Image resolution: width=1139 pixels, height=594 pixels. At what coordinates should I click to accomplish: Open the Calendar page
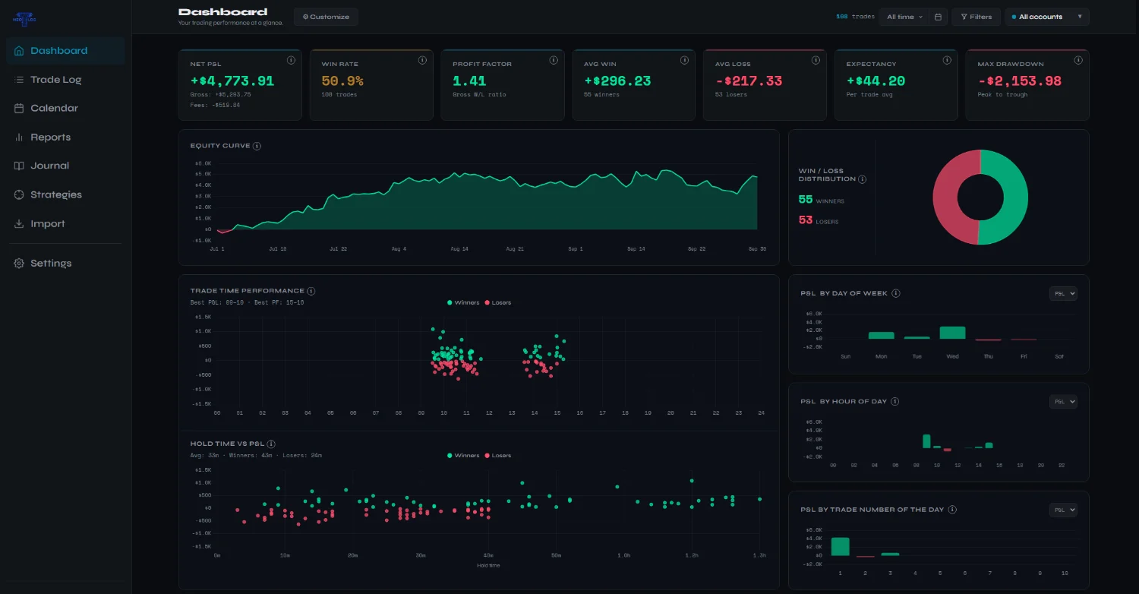(65, 109)
